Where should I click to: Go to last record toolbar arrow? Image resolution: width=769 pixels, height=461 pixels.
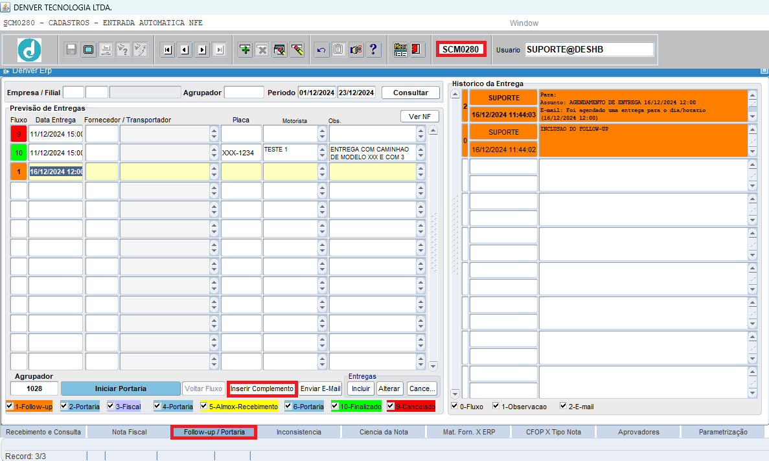pos(219,49)
